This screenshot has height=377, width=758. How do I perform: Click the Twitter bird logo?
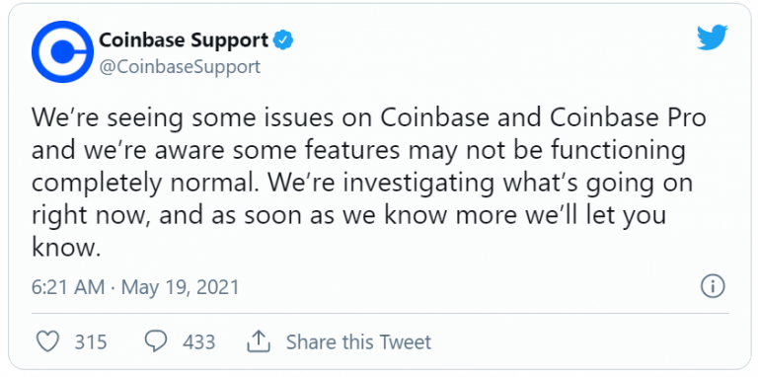point(712,38)
